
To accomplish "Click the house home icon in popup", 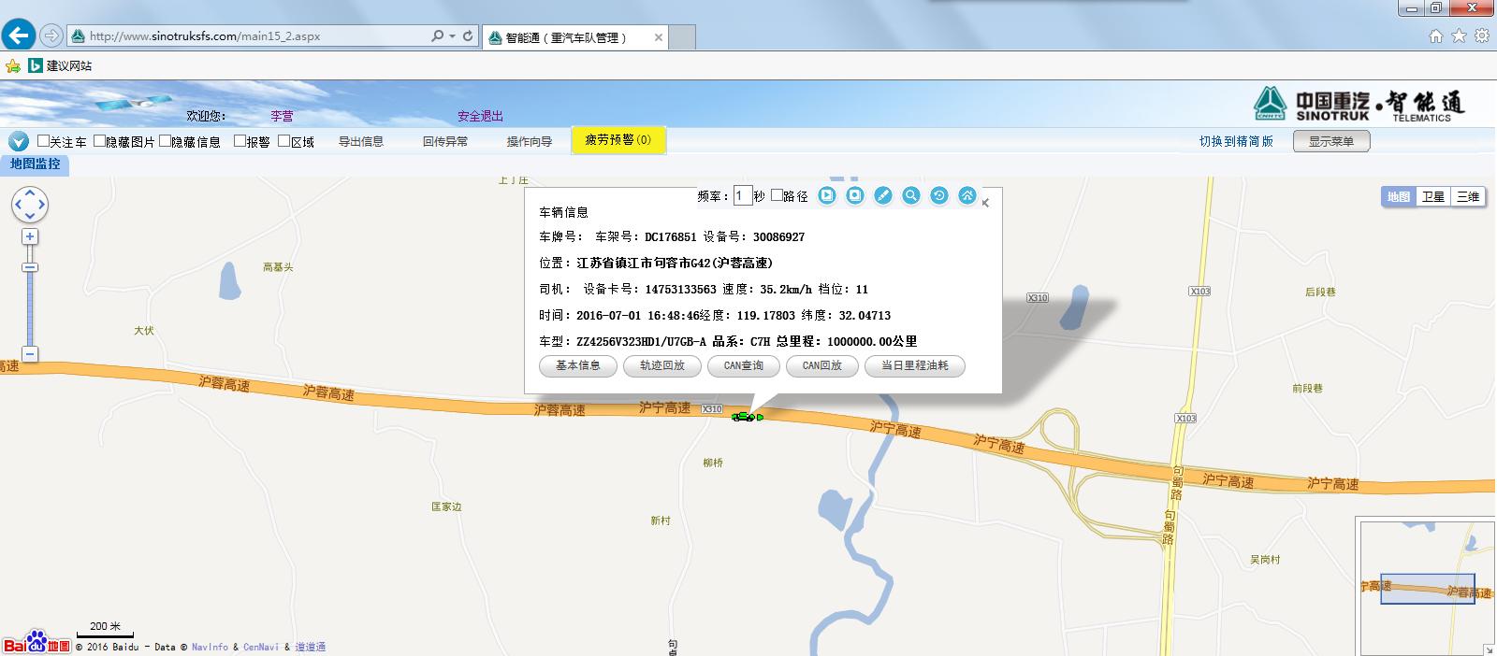I will 967,195.
